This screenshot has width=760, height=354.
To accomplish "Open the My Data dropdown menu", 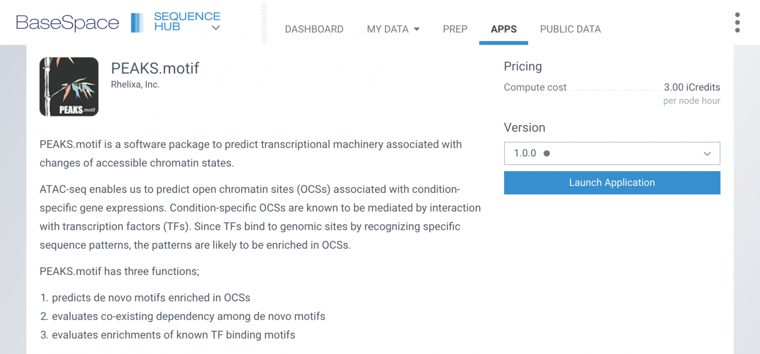I will tap(393, 29).
